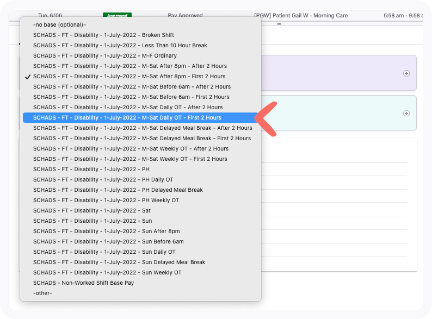Select checked M-Sat After 8pm - First 2 Hours
Viewport: 432px width, 319px height.
pos(129,77)
